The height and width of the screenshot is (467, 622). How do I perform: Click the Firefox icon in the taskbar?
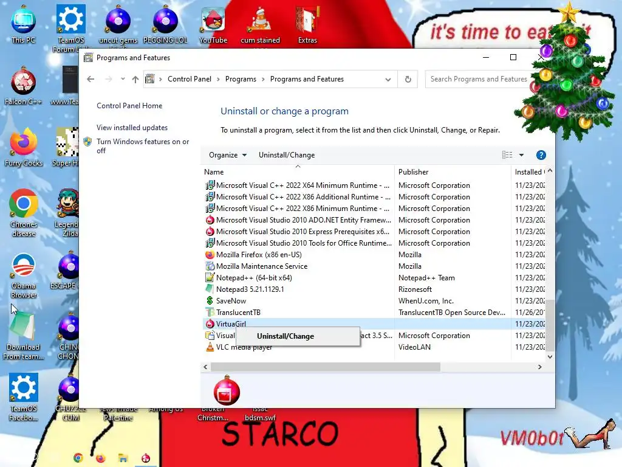(x=100, y=458)
